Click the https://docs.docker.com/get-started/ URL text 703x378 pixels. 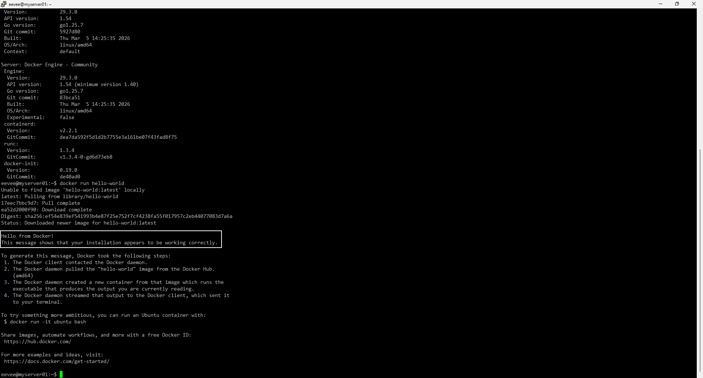tap(57, 361)
